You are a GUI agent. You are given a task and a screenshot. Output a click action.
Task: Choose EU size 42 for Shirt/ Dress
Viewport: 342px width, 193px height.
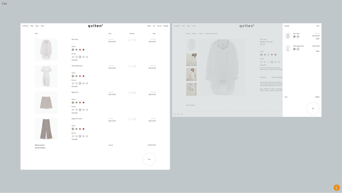click(87, 57)
